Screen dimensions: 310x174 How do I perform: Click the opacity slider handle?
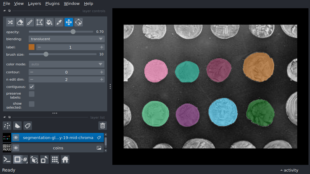click(x=73, y=32)
